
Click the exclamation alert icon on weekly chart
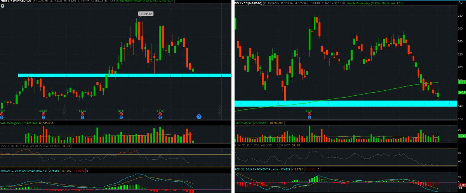pos(3,6)
